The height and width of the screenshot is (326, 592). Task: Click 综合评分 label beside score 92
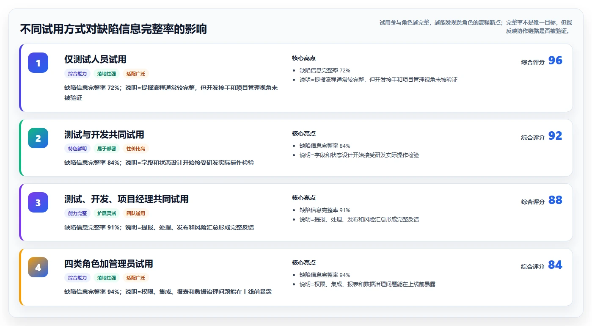point(533,138)
